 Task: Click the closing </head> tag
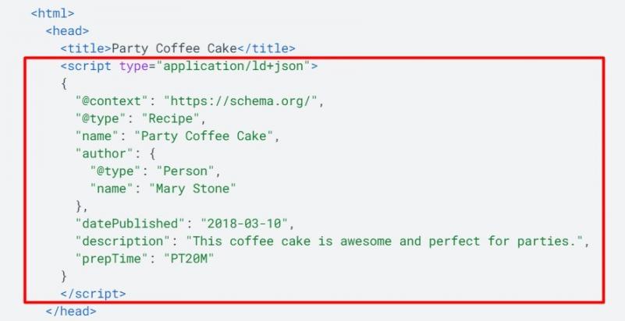pyautogui.click(x=71, y=311)
